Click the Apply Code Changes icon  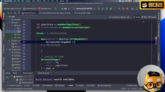(x=107, y=8)
